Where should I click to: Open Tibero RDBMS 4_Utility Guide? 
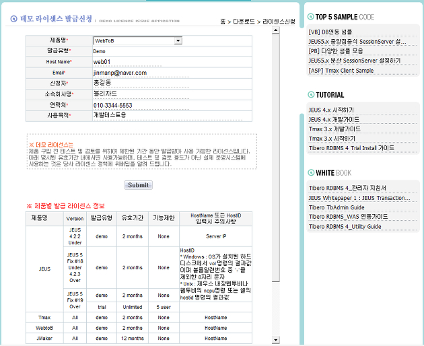point(345,227)
